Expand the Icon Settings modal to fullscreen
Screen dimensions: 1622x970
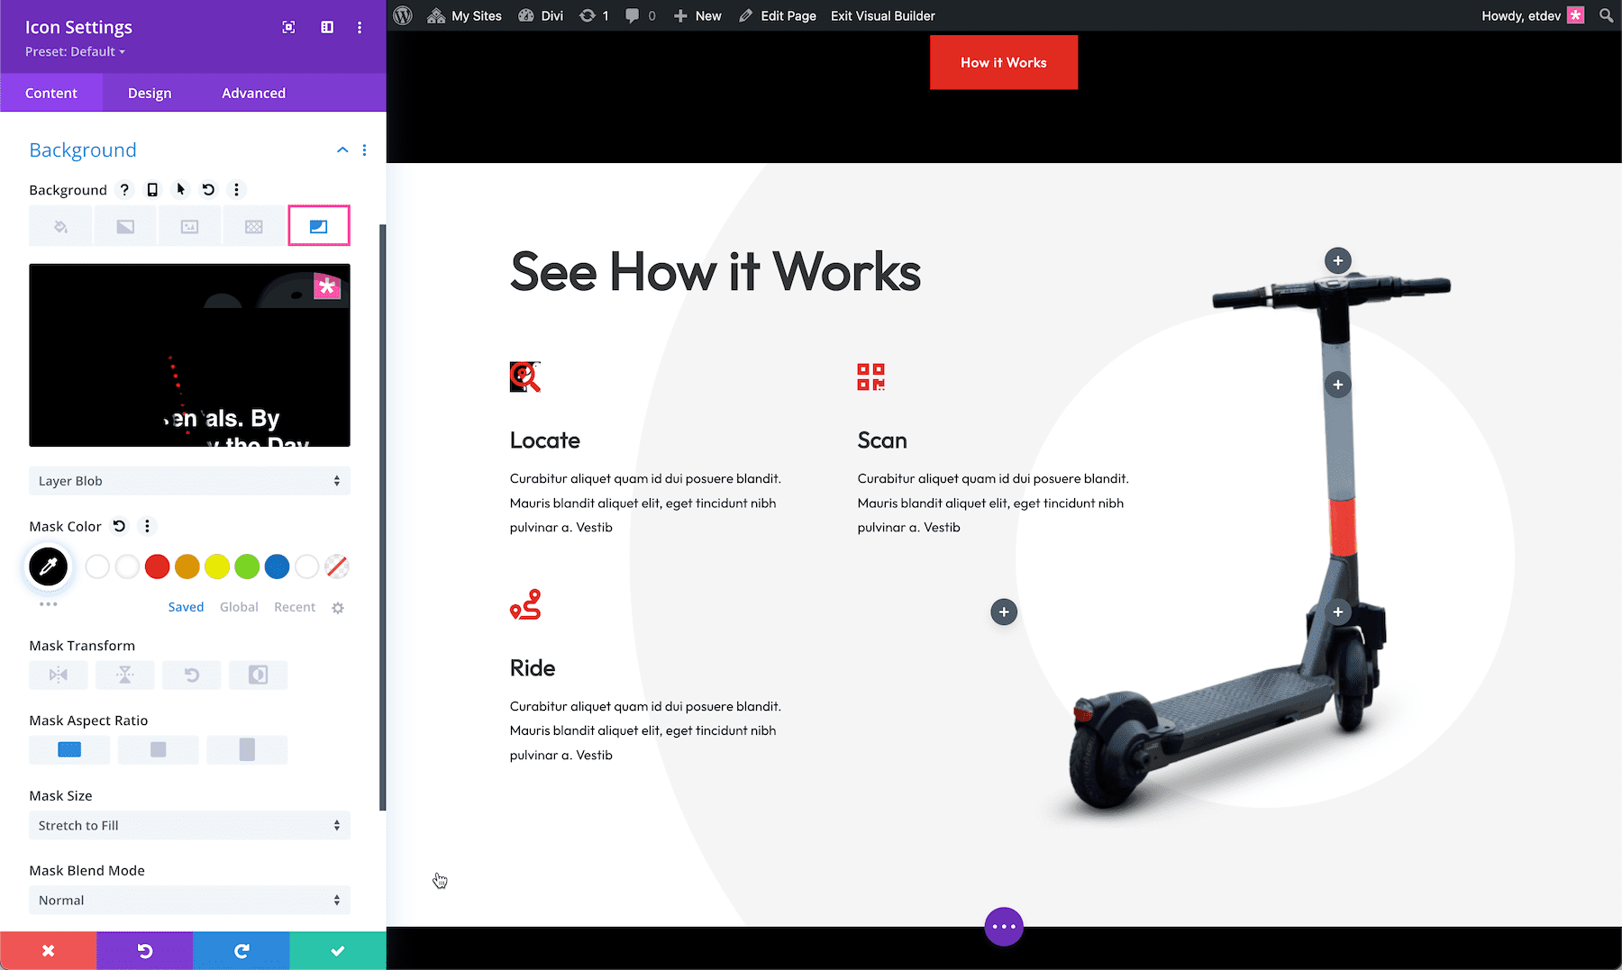[x=288, y=27]
